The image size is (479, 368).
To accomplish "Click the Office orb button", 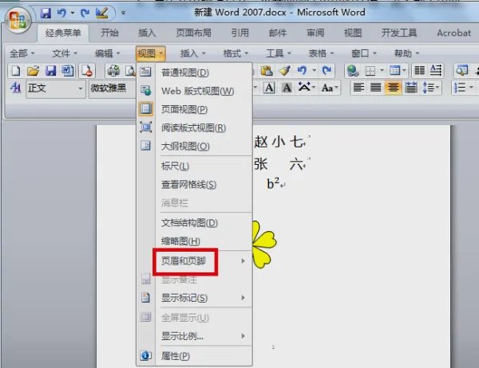I will point(18,19).
